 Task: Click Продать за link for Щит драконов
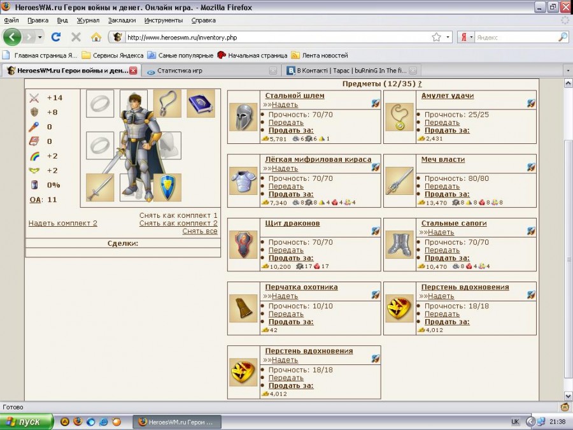[291, 258]
